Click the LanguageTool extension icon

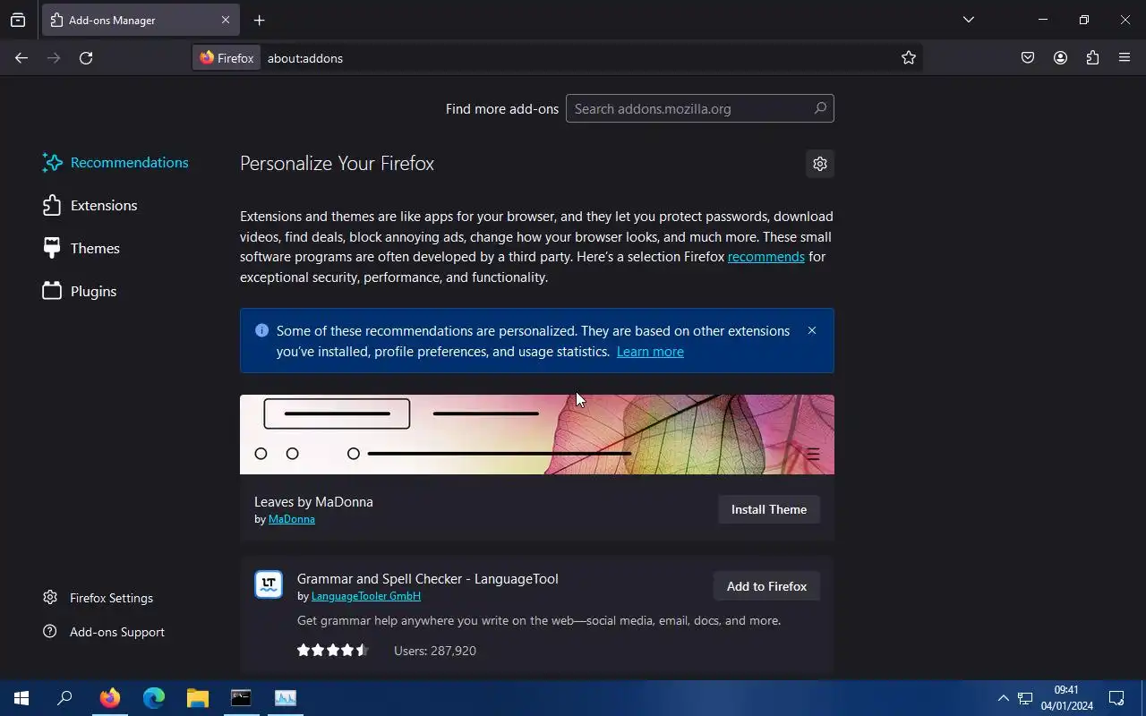click(x=269, y=584)
